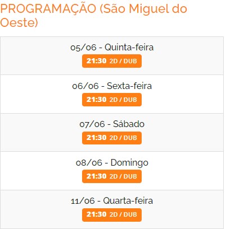This screenshot has height=229, width=226.
Task: Select the 08/06 - Domingo date heading
Action: click(x=112, y=162)
